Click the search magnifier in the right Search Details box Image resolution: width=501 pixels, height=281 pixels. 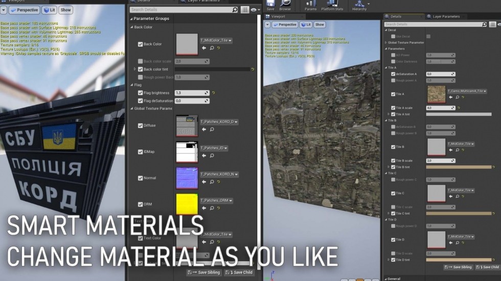[x=484, y=24]
